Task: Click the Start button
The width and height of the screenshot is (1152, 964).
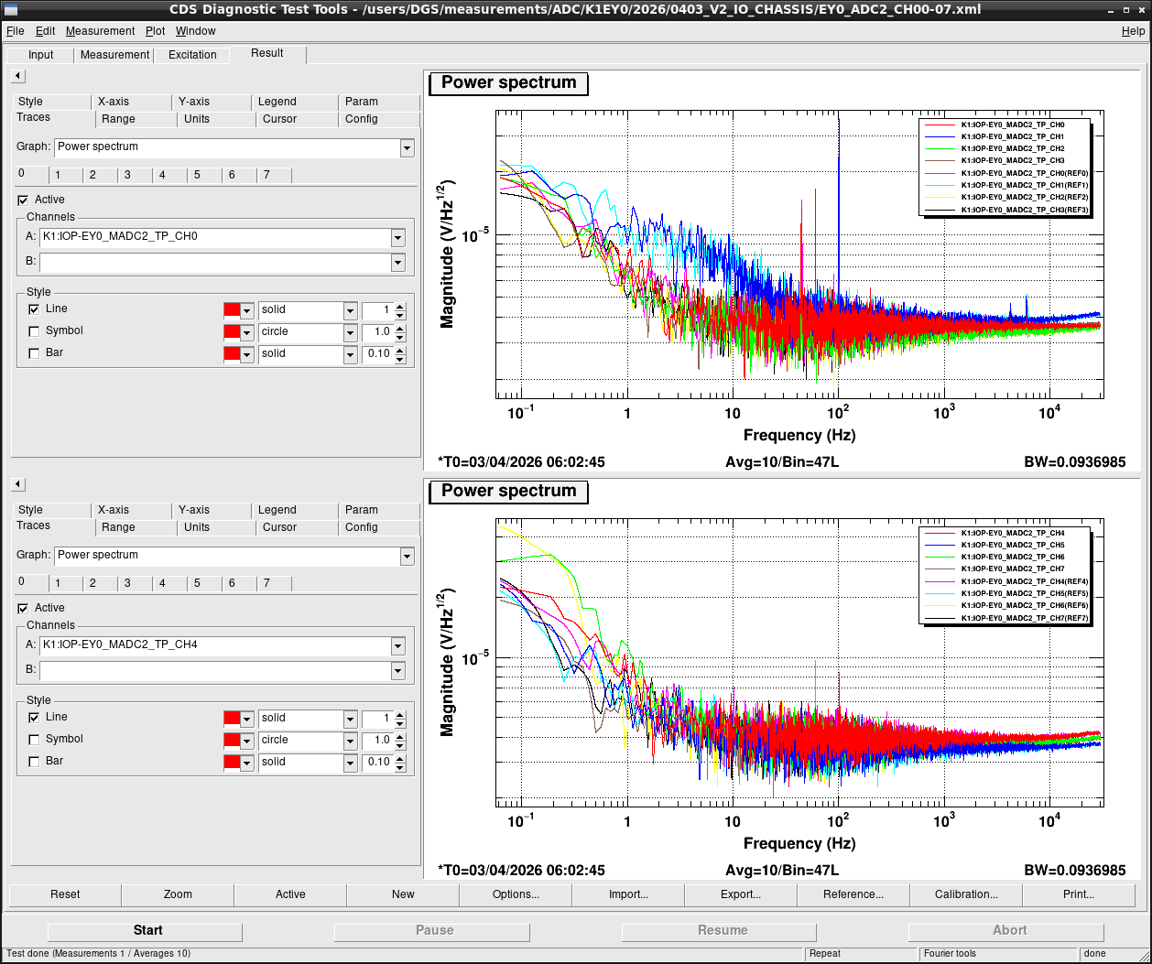Action: coord(147,930)
